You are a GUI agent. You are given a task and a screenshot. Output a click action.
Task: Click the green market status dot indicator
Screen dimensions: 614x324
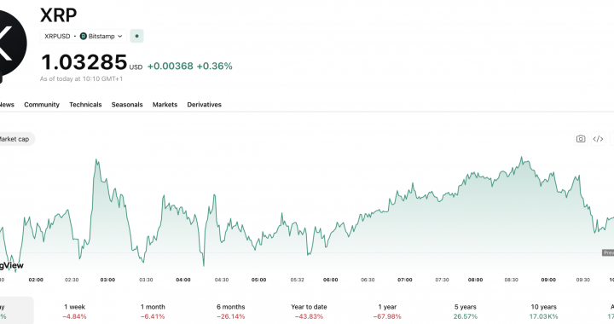(136, 36)
